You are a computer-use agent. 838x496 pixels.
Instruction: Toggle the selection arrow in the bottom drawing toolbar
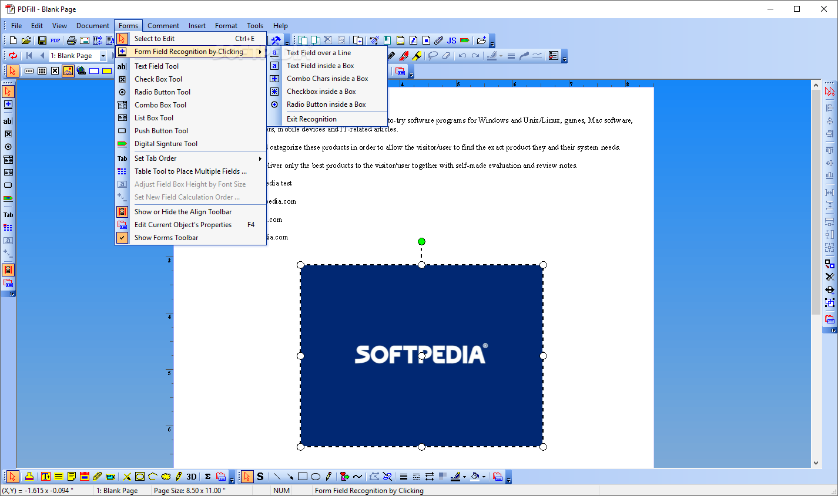tap(247, 477)
